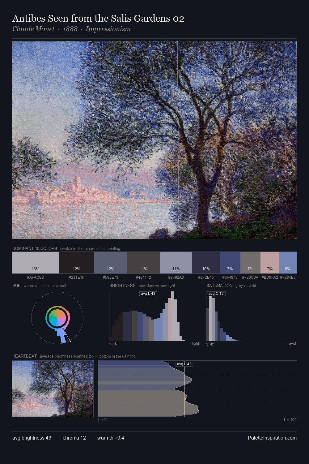The width and height of the screenshot is (309, 464).
Task: Click the hex code text '#8F92A6'
Action: click(x=176, y=277)
